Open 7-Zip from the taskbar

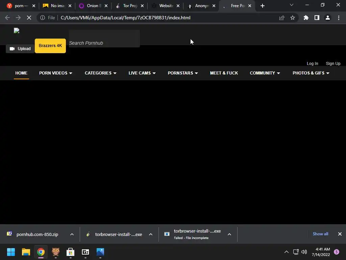click(x=85, y=252)
